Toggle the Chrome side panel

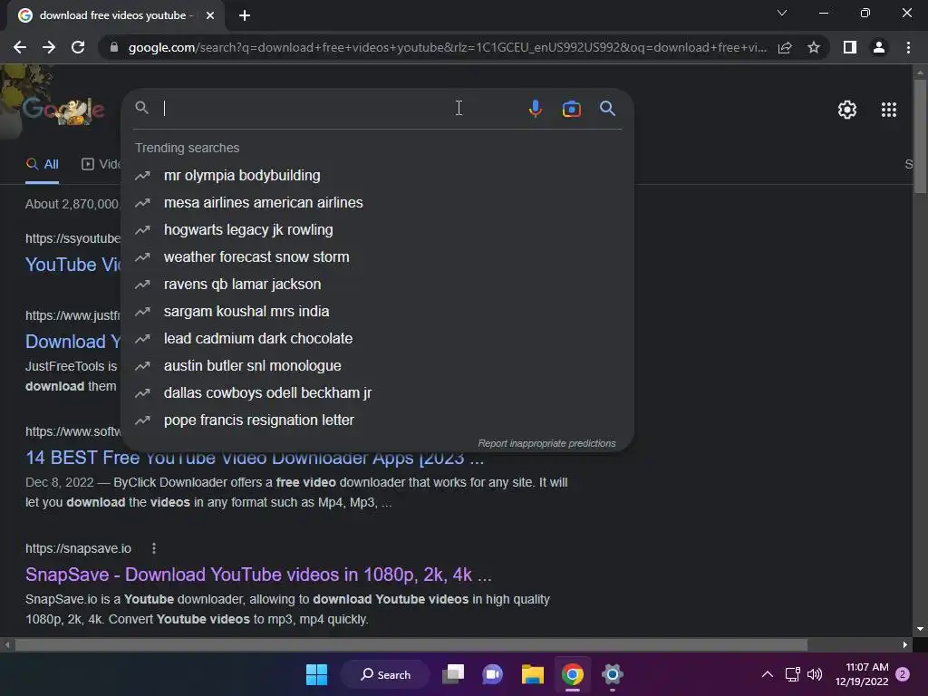850,47
